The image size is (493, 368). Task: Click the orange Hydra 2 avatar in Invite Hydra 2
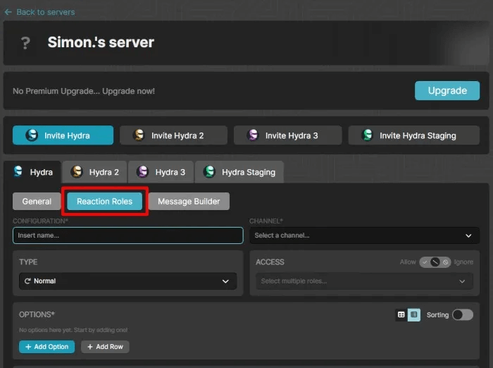139,135
